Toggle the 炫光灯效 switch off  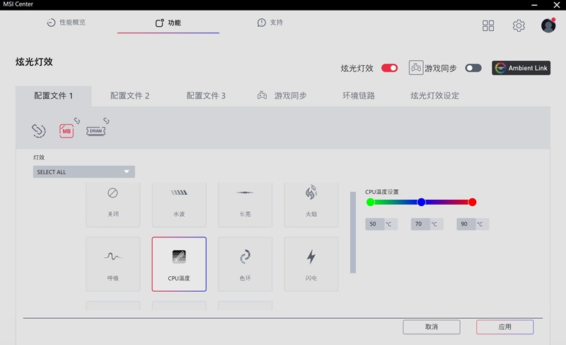tap(390, 68)
